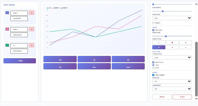The height and width of the screenshot is (106, 198).
Task: Open the Line Style dropdown
Action: pyautogui.click(x=172, y=18)
